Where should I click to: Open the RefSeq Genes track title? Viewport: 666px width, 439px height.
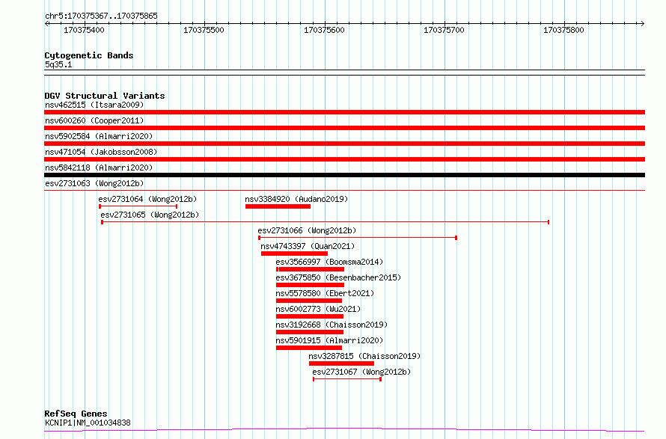(76, 414)
